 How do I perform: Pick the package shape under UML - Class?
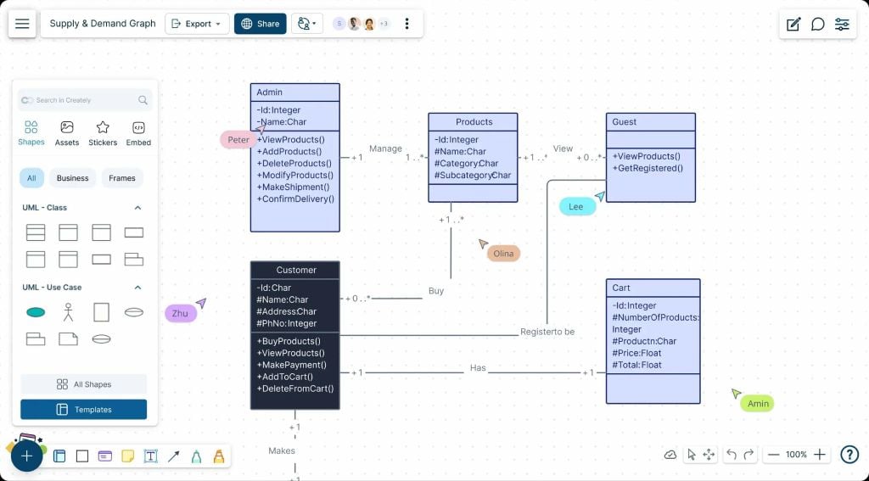click(x=133, y=260)
